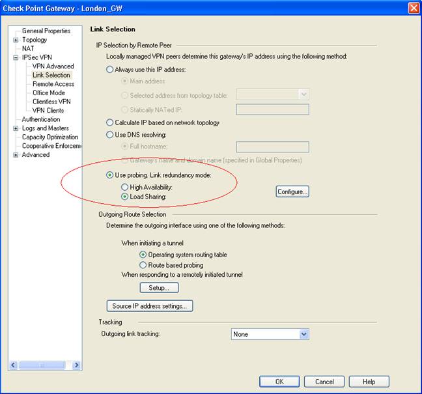Click the tree horizontal scrollbar thumb
Screen dimensions: 422x394
pyautogui.click(x=42, y=365)
